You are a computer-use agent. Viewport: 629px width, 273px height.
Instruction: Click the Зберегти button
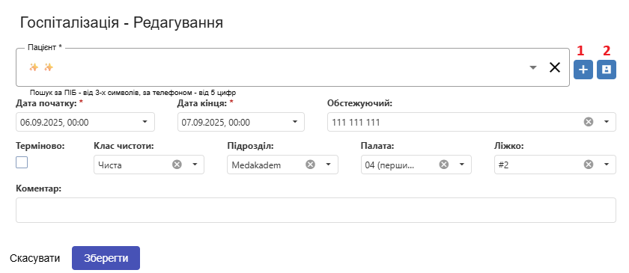point(106,258)
